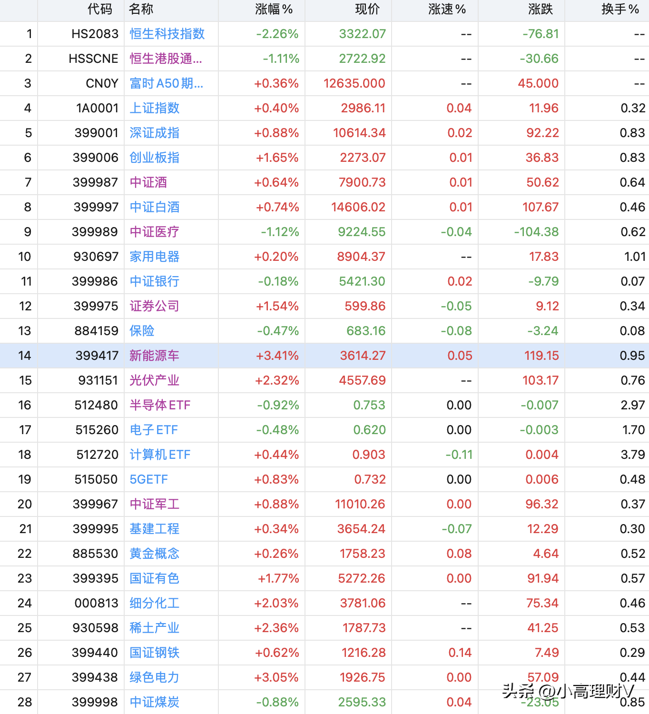Click 5GETF name link
Image resolution: width=649 pixels, height=714 pixels.
click(x=149, y=479)
